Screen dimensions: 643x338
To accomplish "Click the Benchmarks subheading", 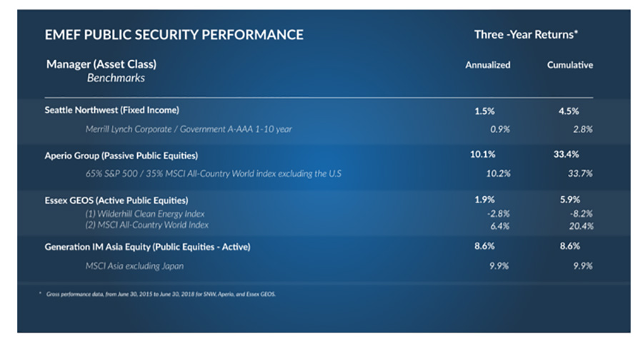I will (x=116, y=78).
